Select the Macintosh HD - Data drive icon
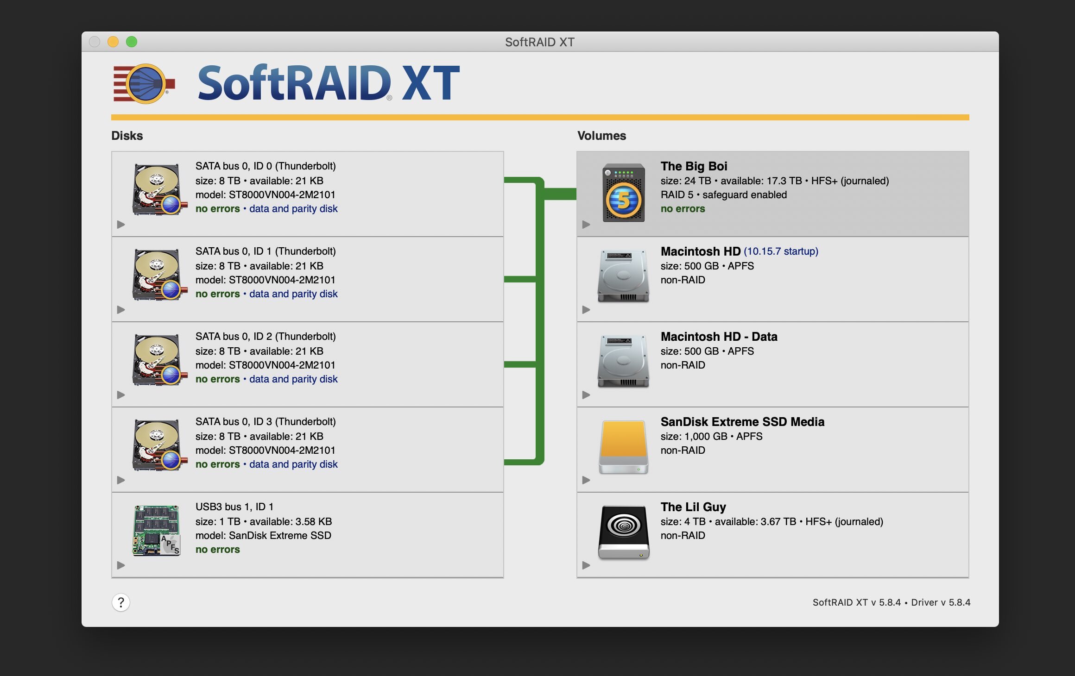This screenshot has width=1075, height=676. (x=624, y=362)
